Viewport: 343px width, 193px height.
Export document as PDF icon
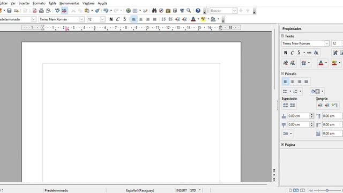tap(34, 11)
